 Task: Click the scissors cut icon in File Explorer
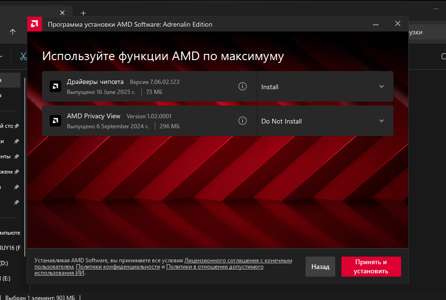(x=23, y=56)
